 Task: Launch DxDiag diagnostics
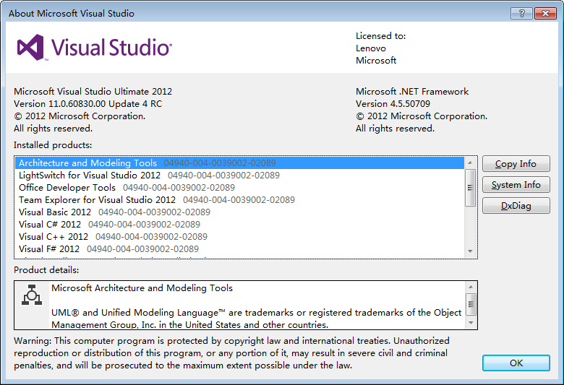click(516, 206)
